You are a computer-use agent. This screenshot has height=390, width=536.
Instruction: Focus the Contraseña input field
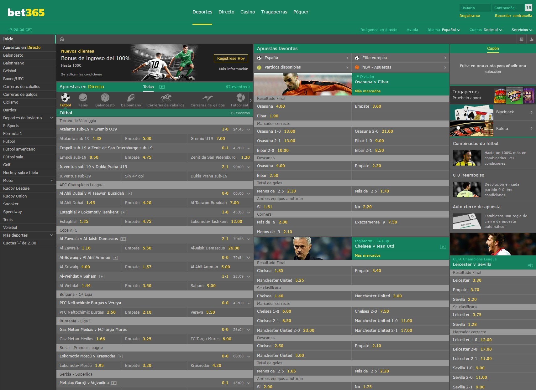(508, 8)
